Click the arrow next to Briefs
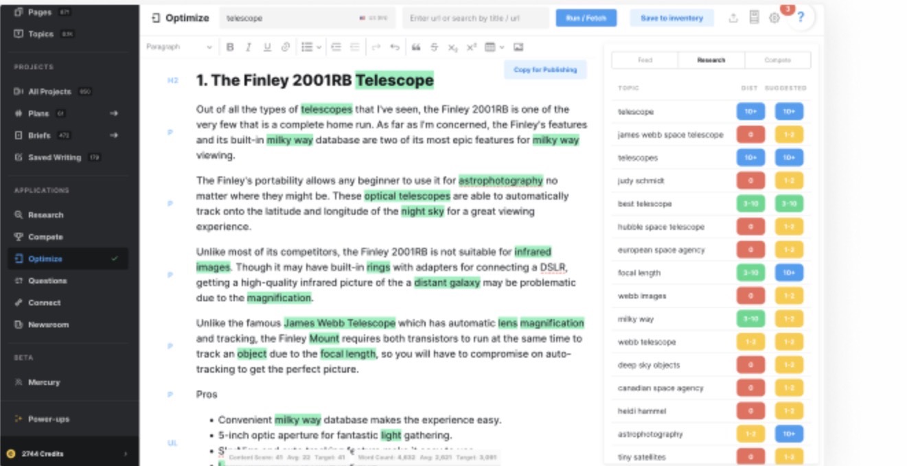The height and width of the screenshot is (466, 907). click(114, 135)
